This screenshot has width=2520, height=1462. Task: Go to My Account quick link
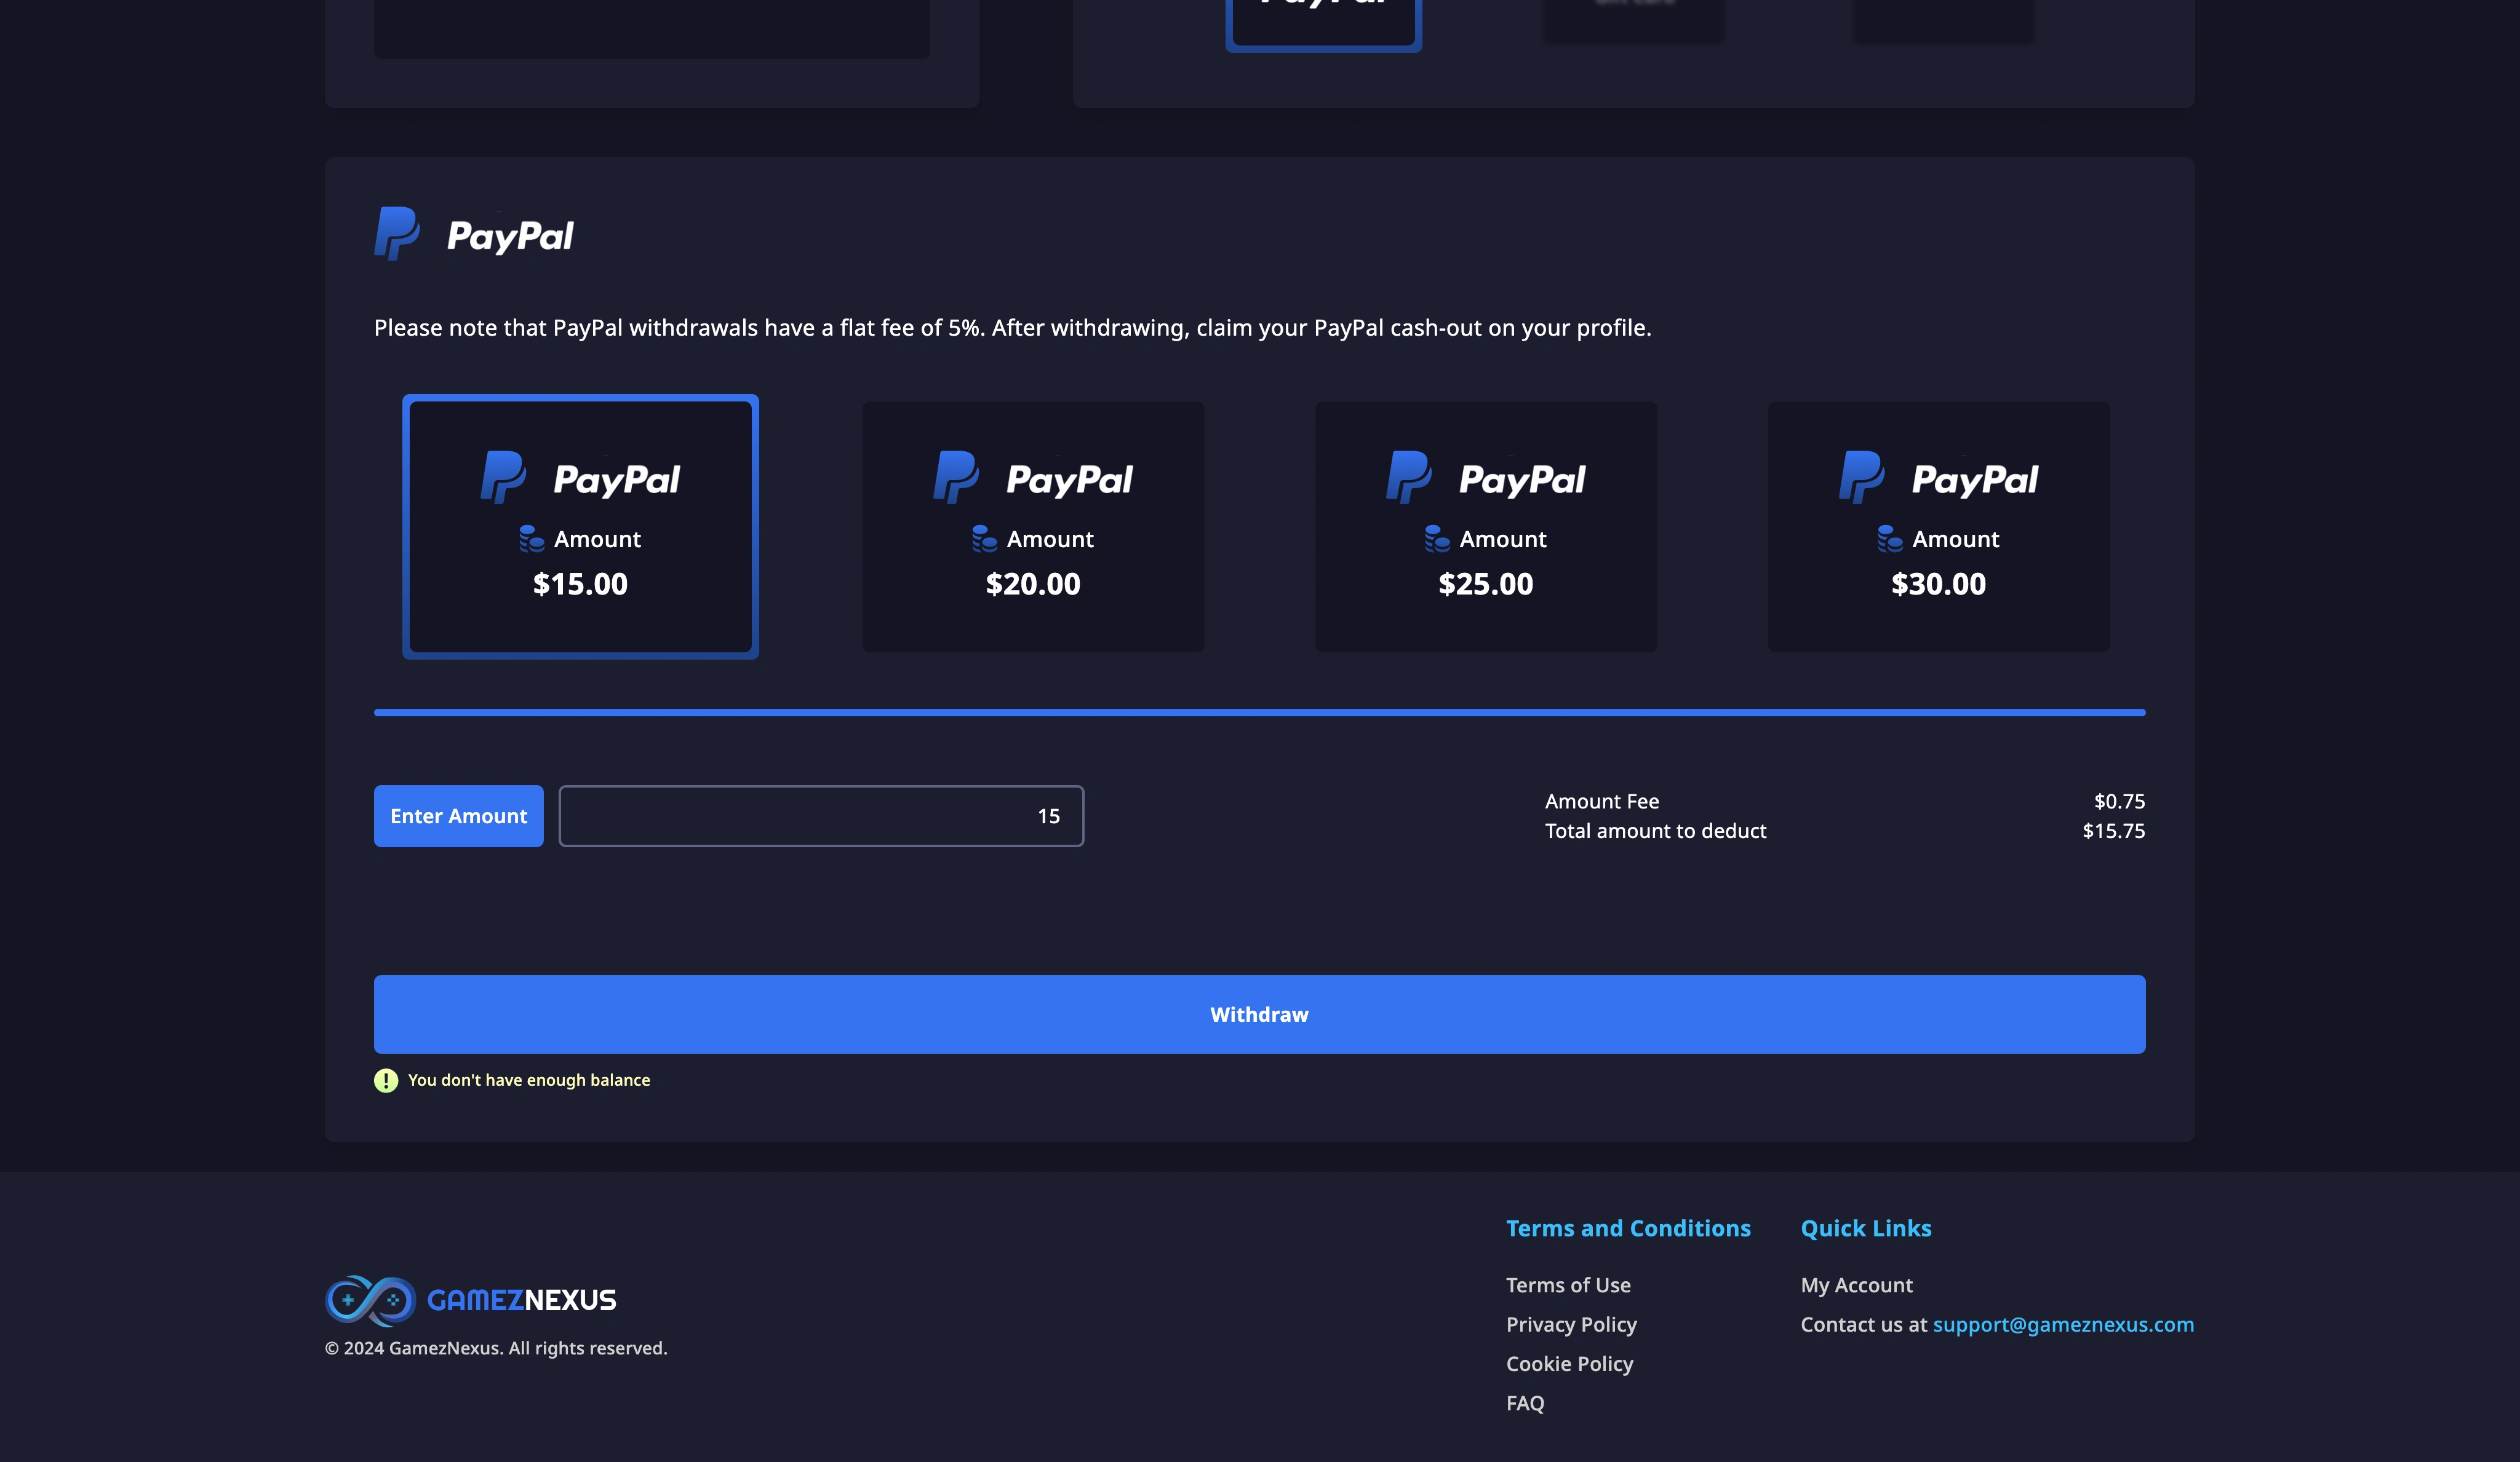click(1856, 1285)
